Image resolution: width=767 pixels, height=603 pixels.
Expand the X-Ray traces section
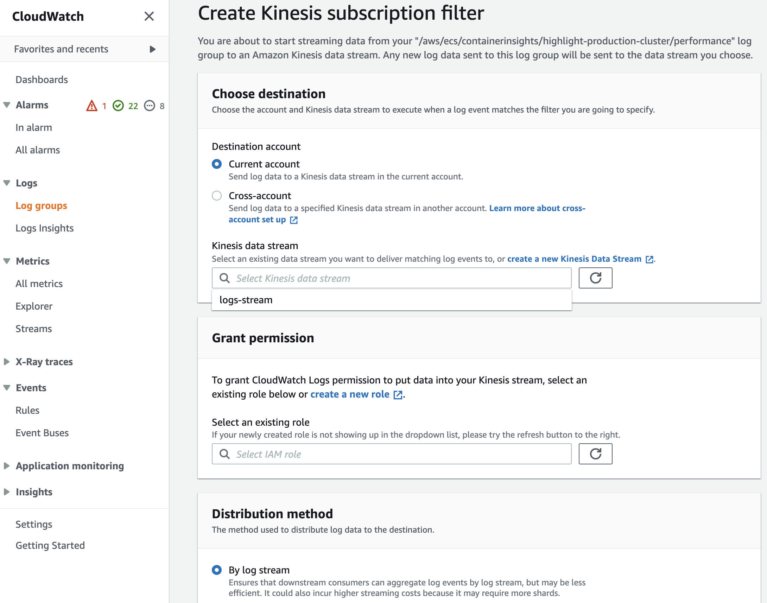(7, 362)
